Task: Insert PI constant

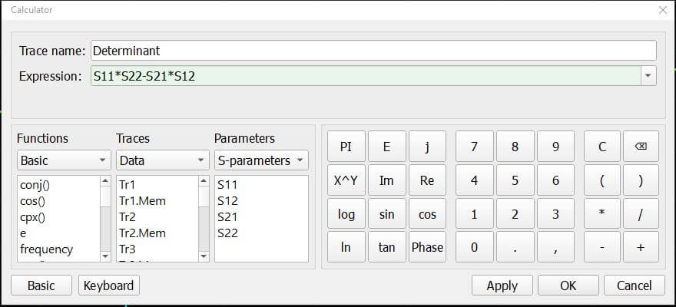Action: (x=346, y=147)
